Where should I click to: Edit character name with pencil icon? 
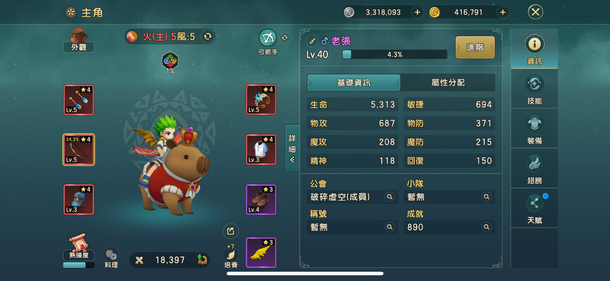[x=312, y=41]
